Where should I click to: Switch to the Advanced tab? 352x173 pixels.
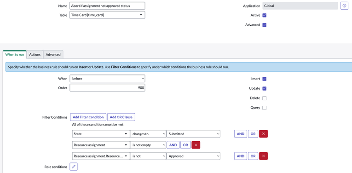(53, 55)
